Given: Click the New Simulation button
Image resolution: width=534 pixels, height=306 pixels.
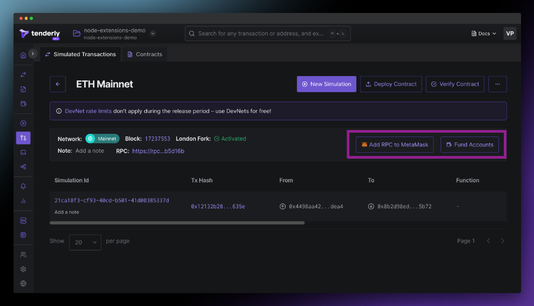Looking at the screenshot, I should coord(326,84).
